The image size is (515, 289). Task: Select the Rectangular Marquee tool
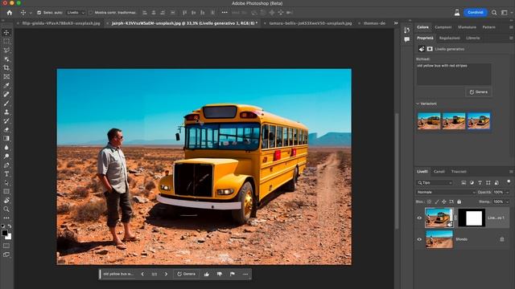click(6, 41)
